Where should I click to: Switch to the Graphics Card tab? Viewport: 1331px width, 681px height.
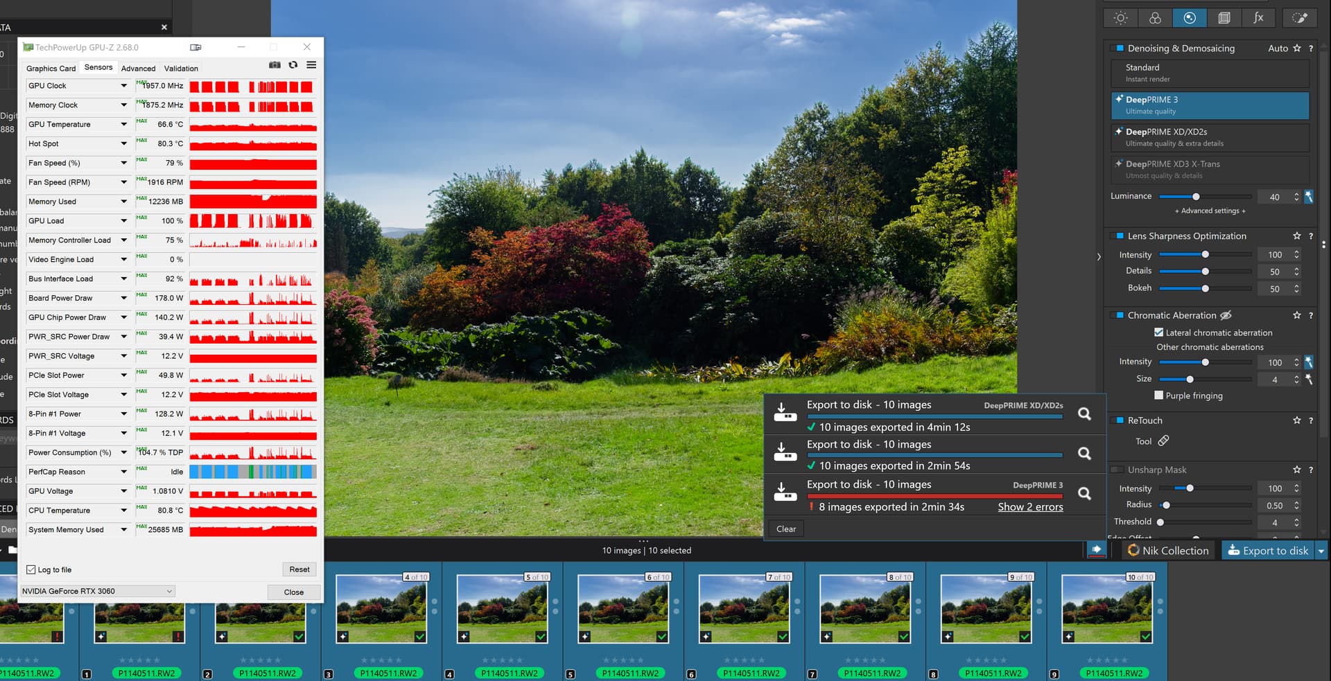coord(51,69)
